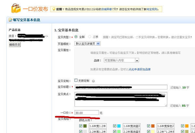The image size is (195, 133).
Task: Click the lightbulb reminder icon
Action: (x=54, y=9)
